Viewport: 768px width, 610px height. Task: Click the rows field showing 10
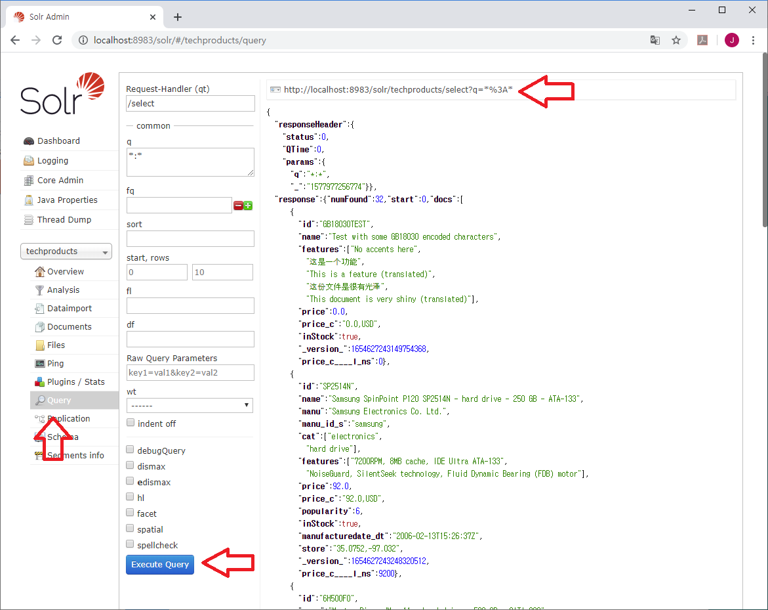click(x=223, y=272)
